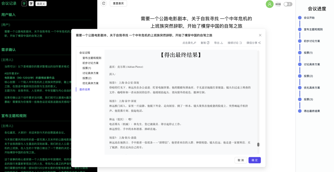This screenshot has height=172, width=334.
Task: Click the blurred icon next to avatar
Action: pos(278,4)
